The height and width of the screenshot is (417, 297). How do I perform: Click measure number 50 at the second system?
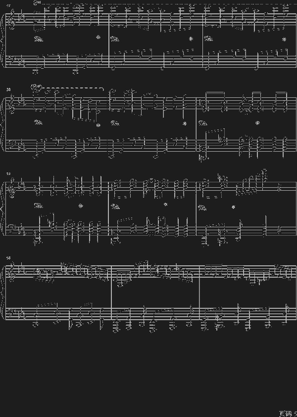tap(8, 89)
